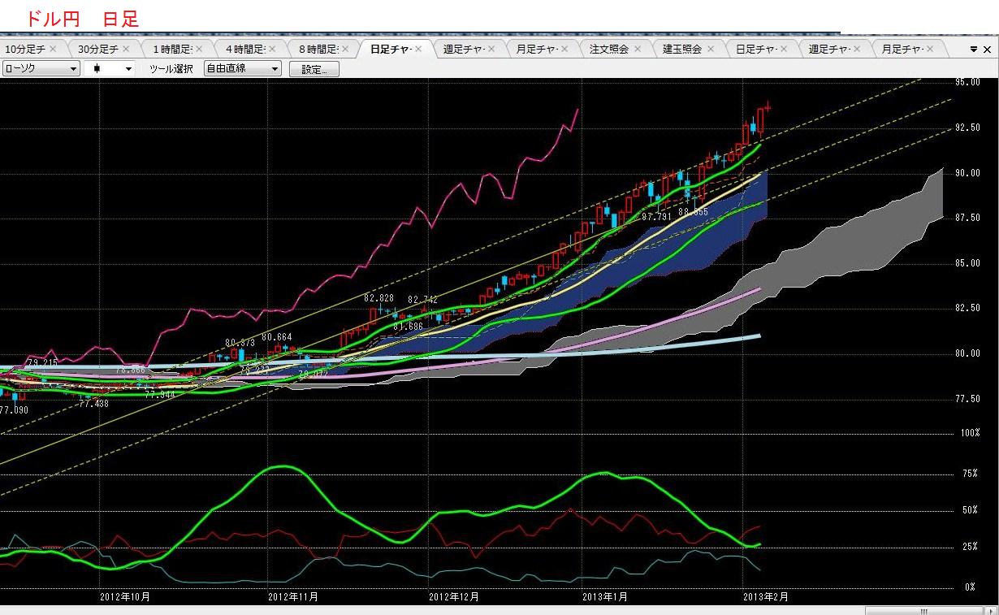Screen dimensions: 999x615
Task: Open the tab list dropdown arrow
Action: pos(974,50)
